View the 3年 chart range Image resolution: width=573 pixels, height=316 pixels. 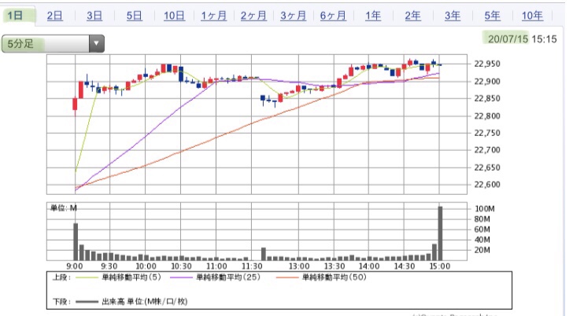coord(453,16)
